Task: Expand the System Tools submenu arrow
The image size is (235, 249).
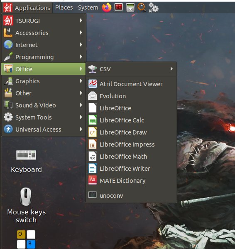Action: point(81,117)
